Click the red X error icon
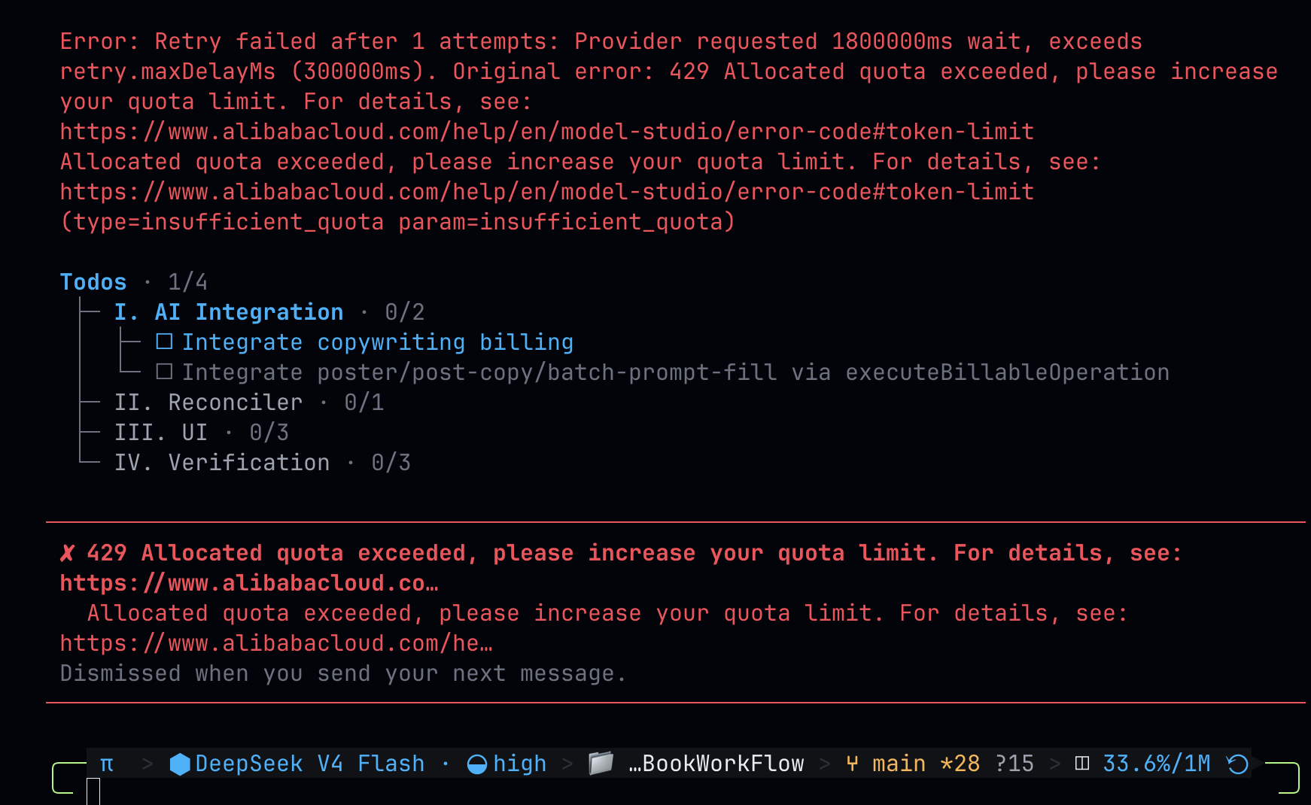1311x805 pixels. tap(67, 554)
